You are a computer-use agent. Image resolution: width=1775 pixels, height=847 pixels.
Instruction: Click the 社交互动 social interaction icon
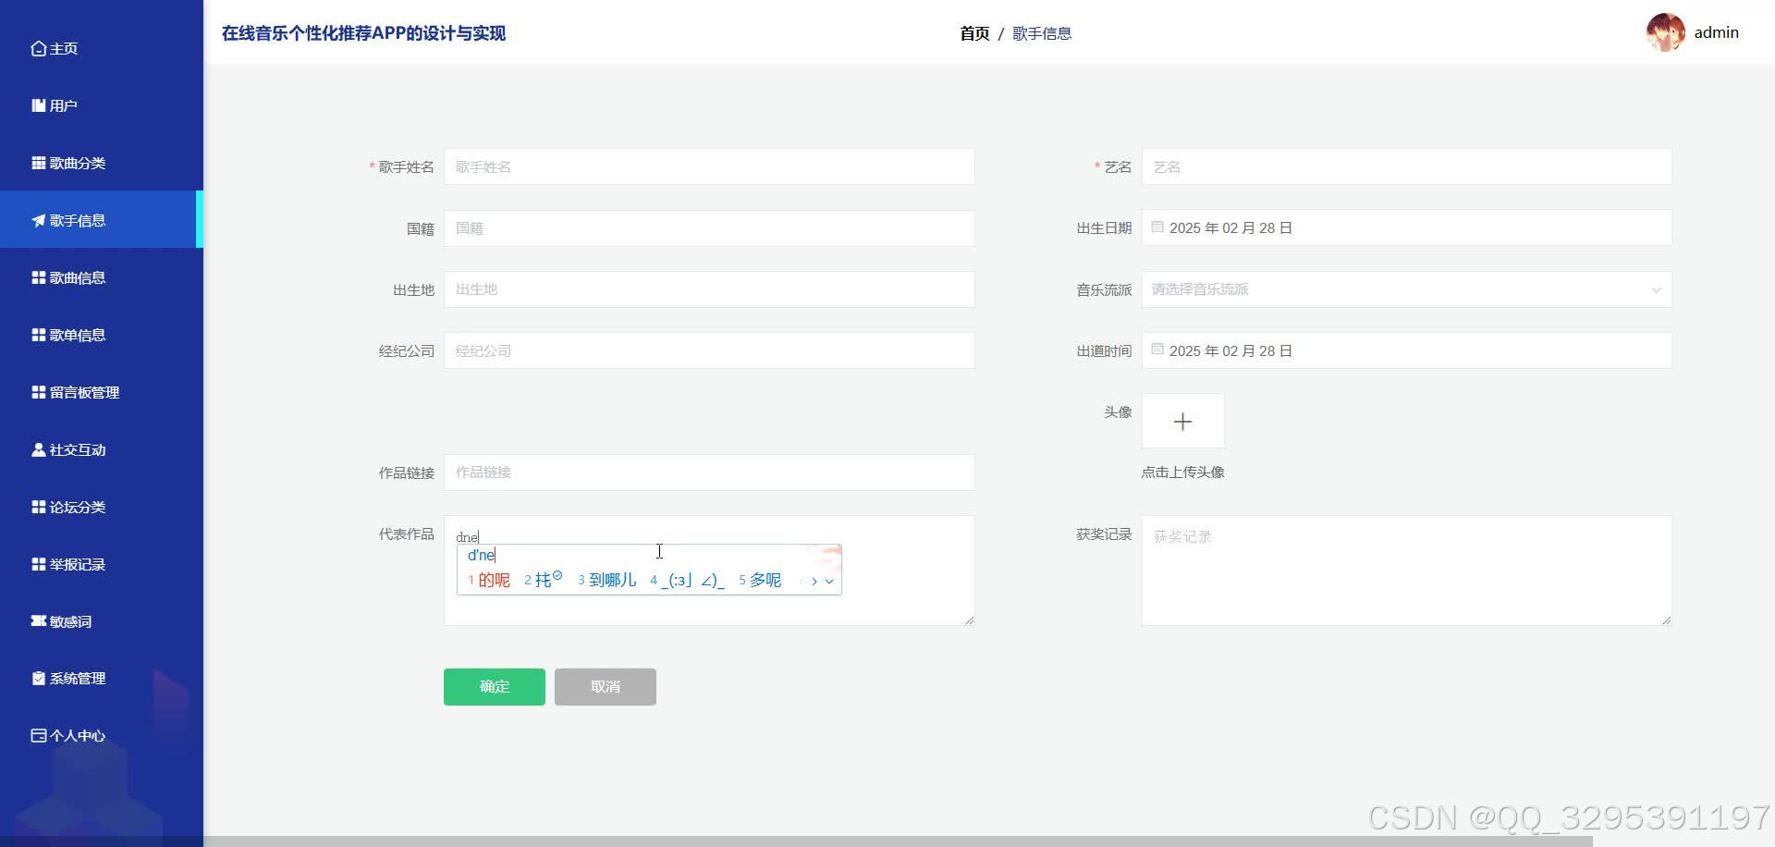[38, 449]
